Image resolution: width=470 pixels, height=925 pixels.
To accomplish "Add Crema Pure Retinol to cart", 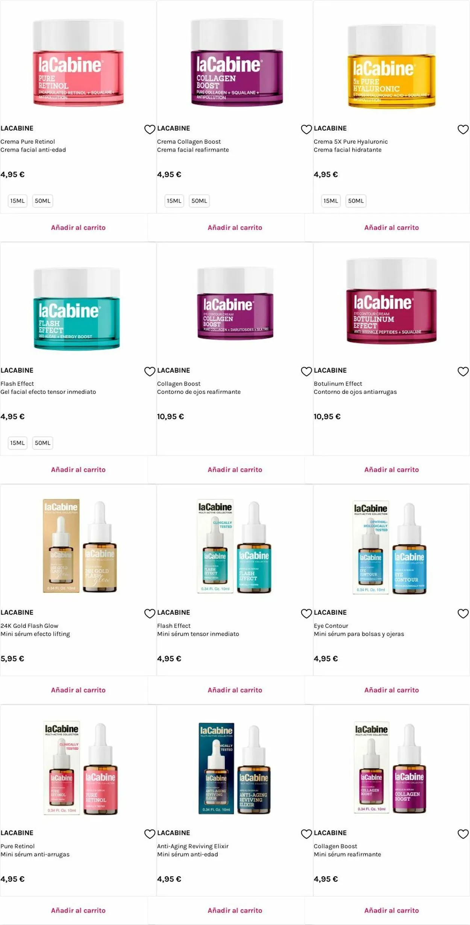I will (x=78, y=228).
